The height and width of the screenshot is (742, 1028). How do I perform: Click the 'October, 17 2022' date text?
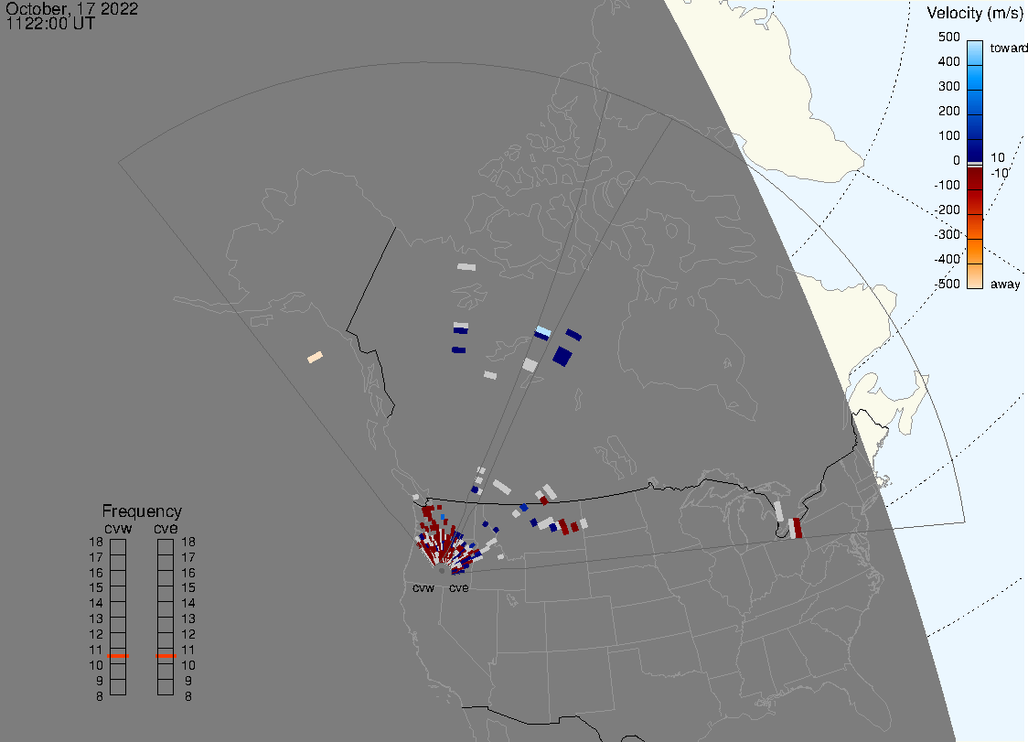pyautogui.click(x=72, y=9)
